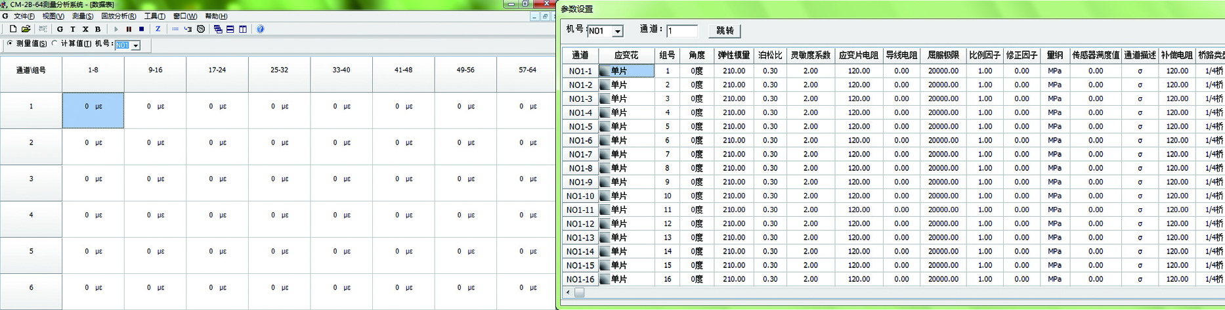1225x310 pixels.
Task: Open the 回放分析(R) menu
Action: [118, 16]
